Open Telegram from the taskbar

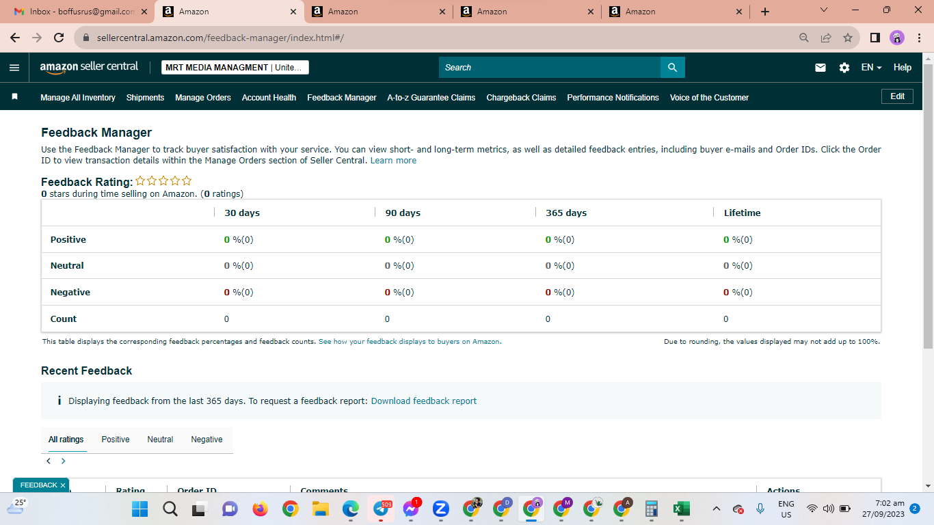point(381,509)
